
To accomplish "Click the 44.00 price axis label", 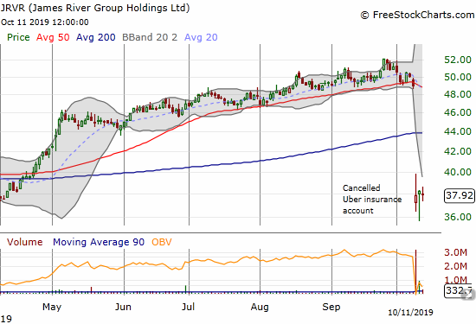I will 458,131.
